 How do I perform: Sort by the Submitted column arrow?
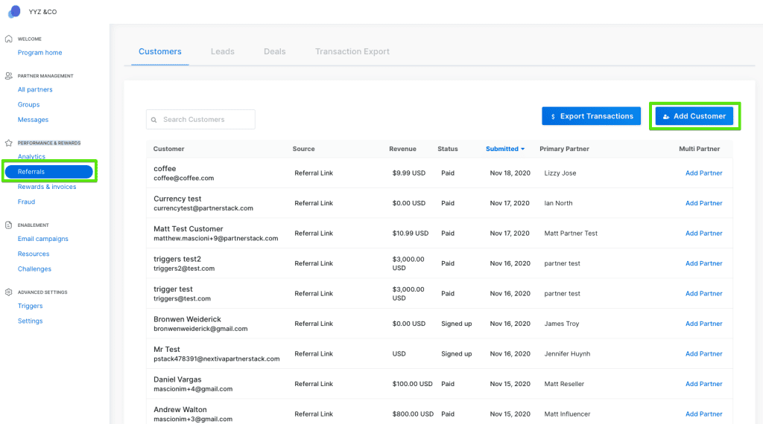point(522,149)
